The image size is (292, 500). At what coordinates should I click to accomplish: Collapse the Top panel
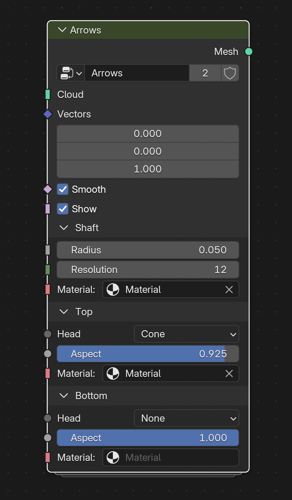point(64,312)
